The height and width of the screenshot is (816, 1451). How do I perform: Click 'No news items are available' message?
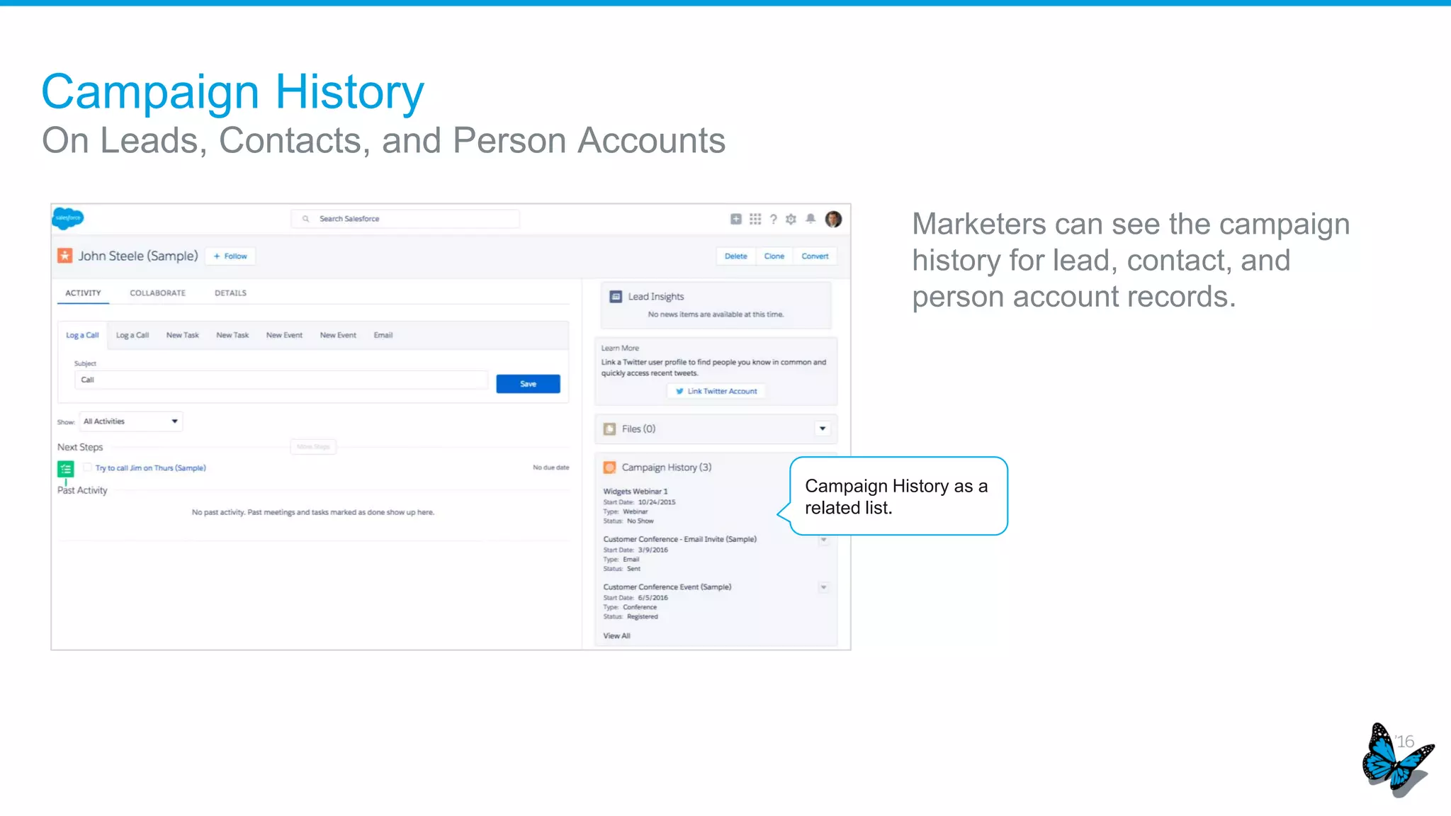(x=716, y=314)
